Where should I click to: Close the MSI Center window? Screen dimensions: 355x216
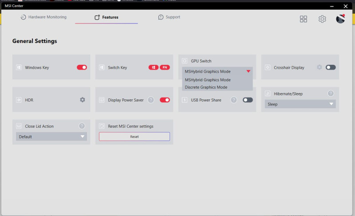[x=346, y=6]
